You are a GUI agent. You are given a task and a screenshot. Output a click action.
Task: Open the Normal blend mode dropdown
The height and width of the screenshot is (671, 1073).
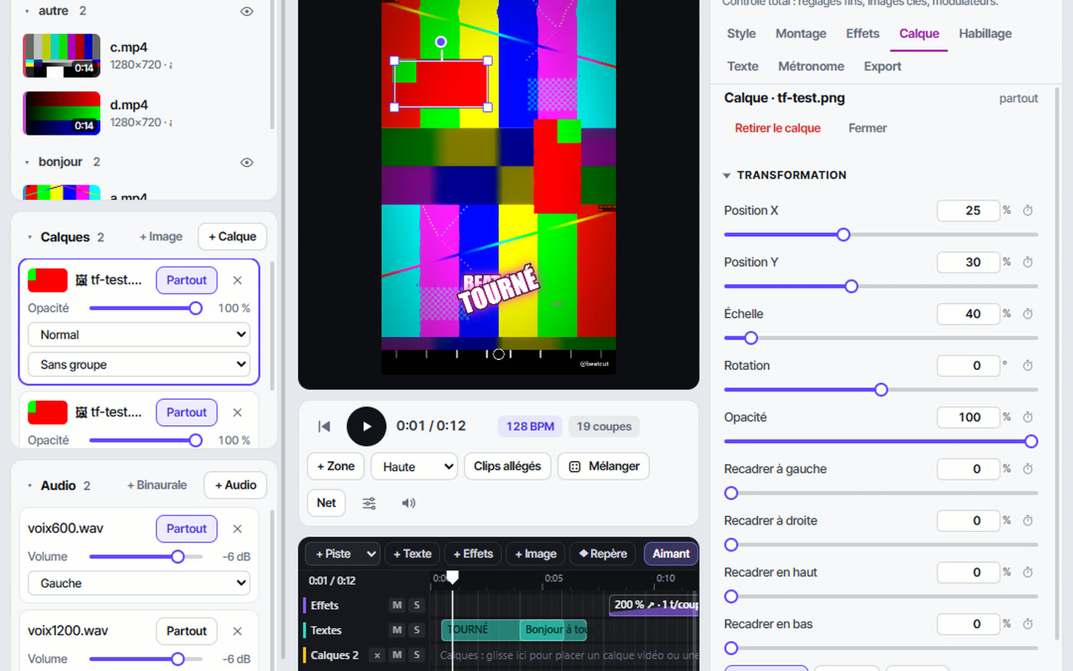tap(139, 335)
